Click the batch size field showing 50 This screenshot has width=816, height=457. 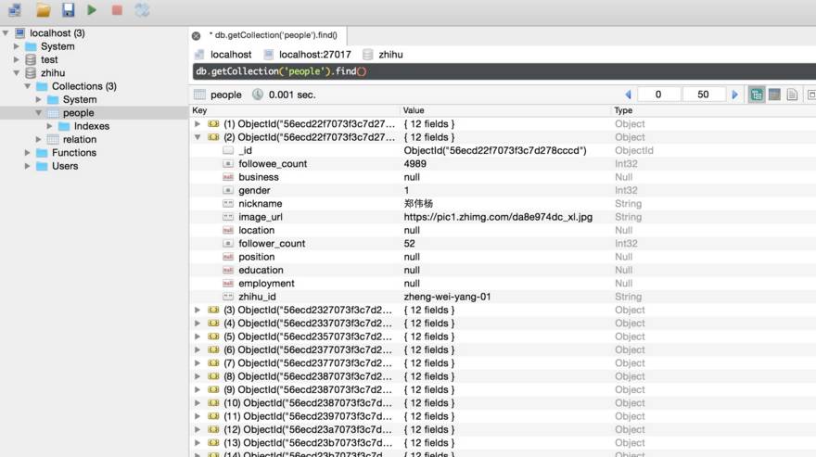703,95
